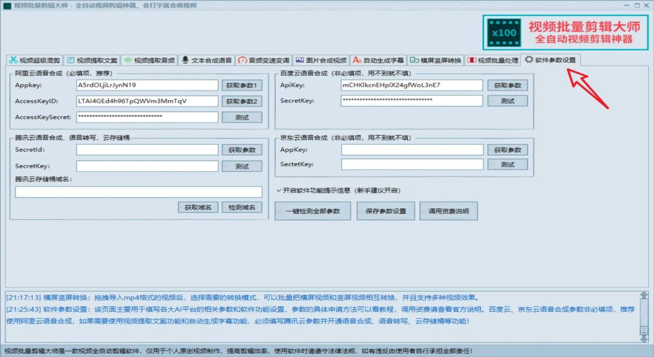654x357 pixels.
Task: Click the log panel scroll-down arrow
Action: tap(644, 338)
